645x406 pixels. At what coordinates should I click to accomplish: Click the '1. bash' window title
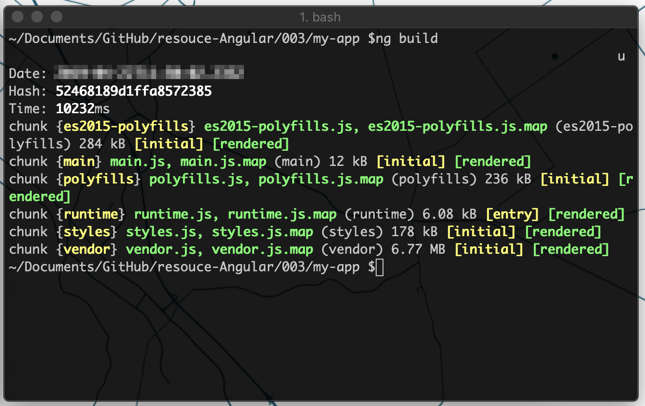320,17
